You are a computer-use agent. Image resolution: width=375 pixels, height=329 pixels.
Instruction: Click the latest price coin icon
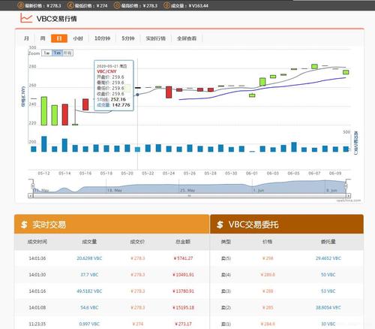(x=21, y=5)
